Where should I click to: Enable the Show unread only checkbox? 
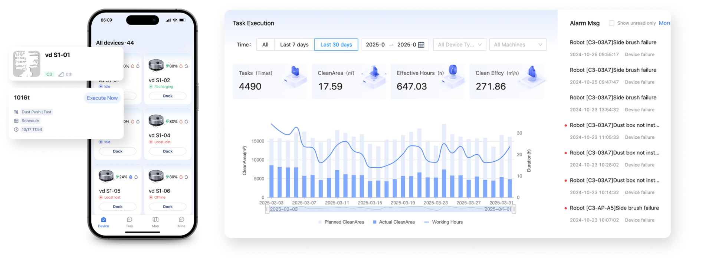[x=611, y=23]
